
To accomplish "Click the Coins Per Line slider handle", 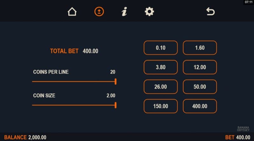I will (116, 82).
